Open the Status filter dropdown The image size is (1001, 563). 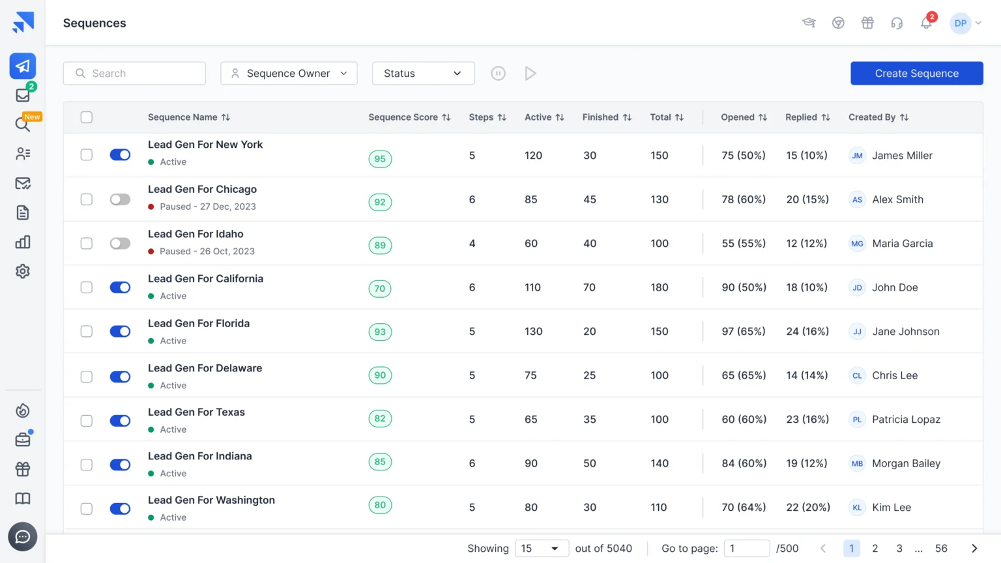pyautogui.click(x=423, y=74)
